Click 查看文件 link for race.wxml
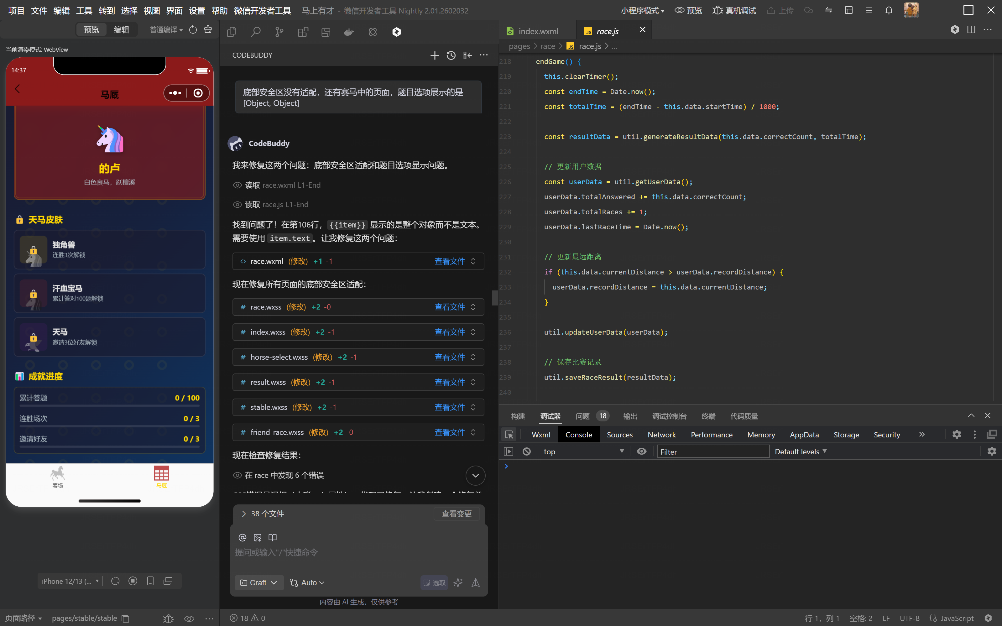 point(450,261)
